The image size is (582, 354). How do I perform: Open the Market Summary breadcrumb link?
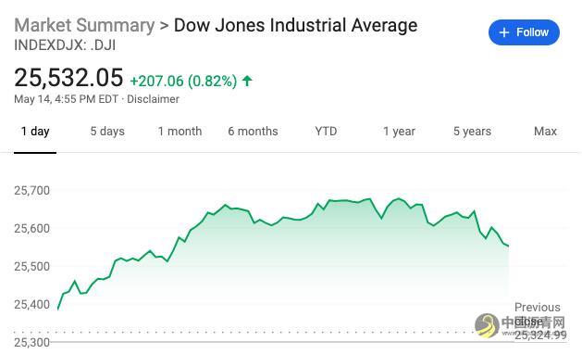(x=84, y=25)
